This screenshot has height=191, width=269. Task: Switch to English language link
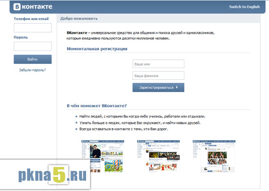click(244, 7)
